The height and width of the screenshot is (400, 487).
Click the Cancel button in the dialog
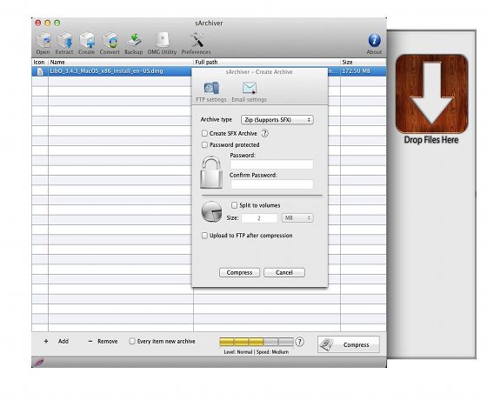[284, 272]
